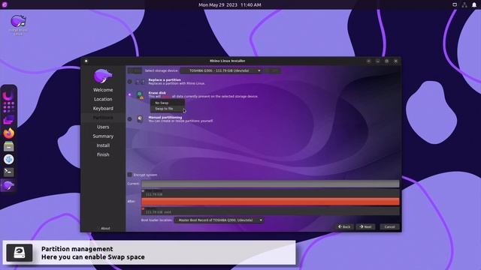Go to the Users step in sidebar

pos(103,127)
